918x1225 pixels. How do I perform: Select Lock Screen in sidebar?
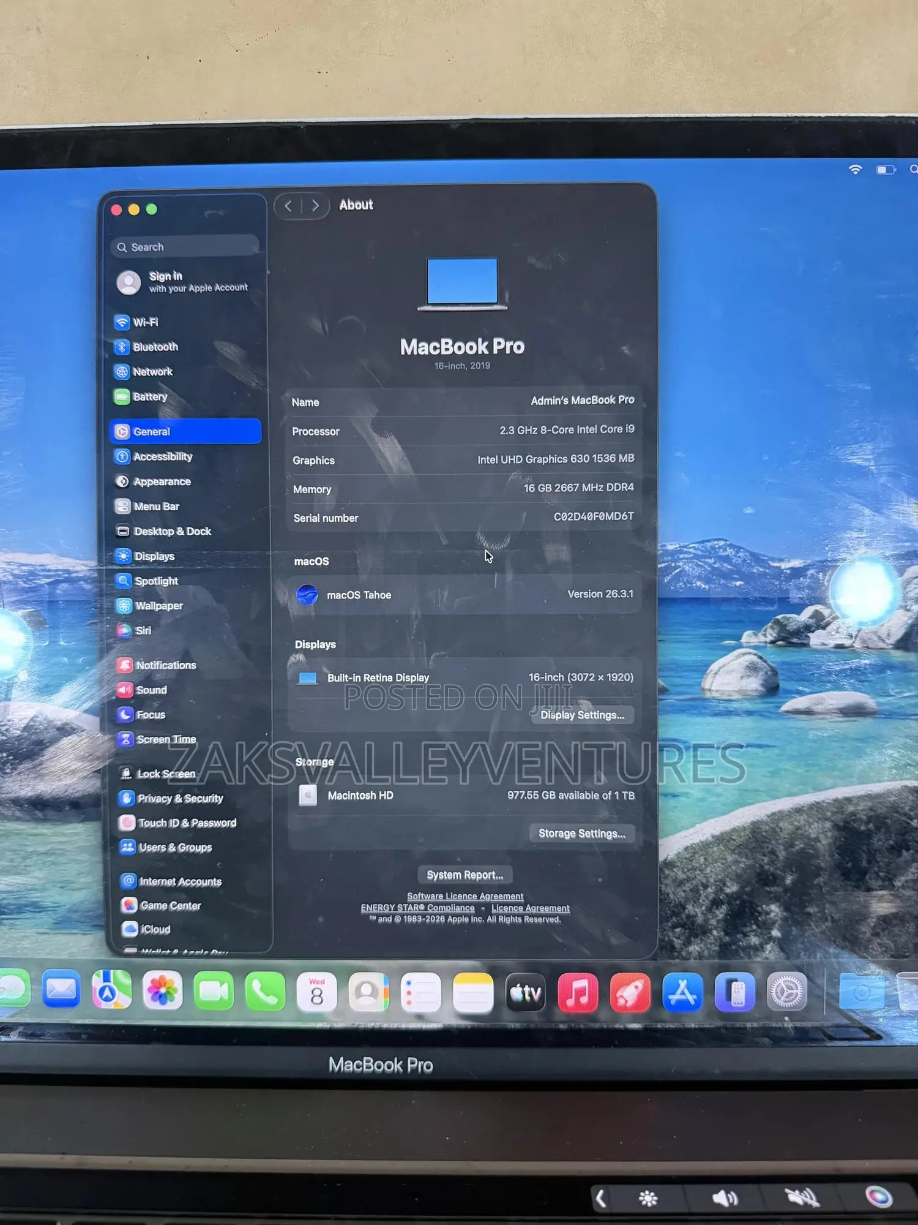point(157,774)
